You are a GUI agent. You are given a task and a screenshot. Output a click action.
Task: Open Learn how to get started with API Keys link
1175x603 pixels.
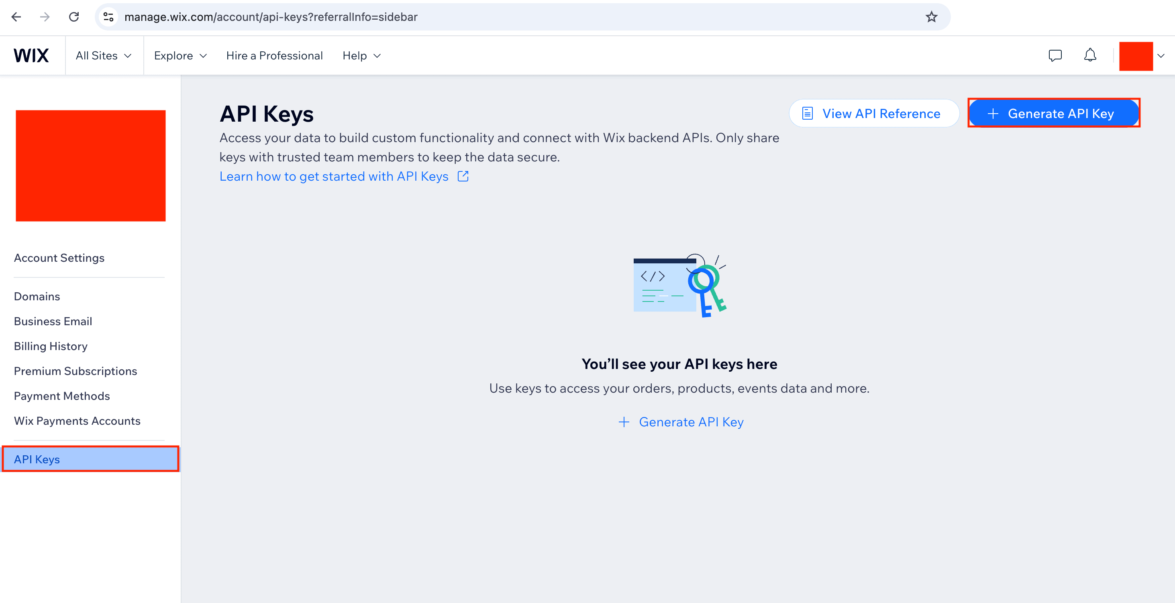point(344,177)
